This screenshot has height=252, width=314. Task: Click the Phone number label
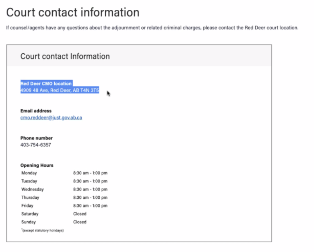click(x=36, y=138)
